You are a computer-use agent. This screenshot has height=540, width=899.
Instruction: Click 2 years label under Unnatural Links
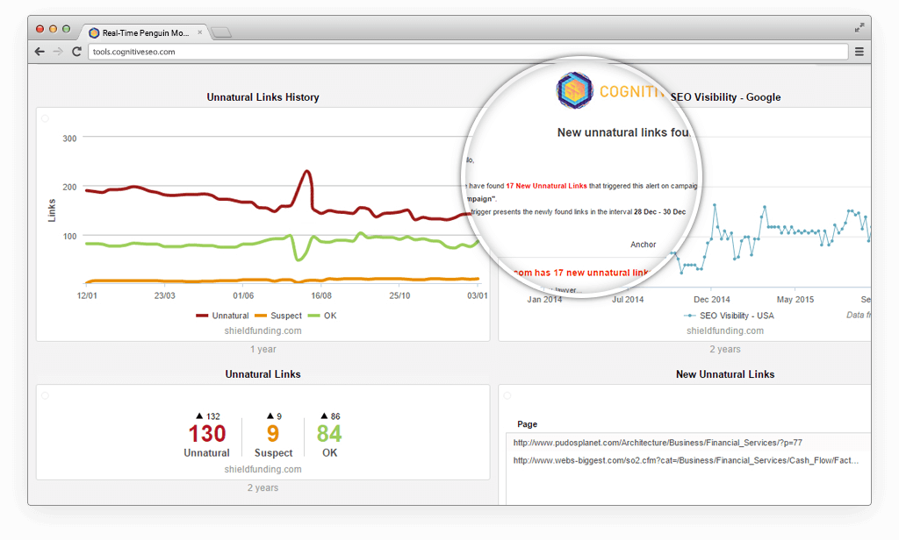pos(263,487)
